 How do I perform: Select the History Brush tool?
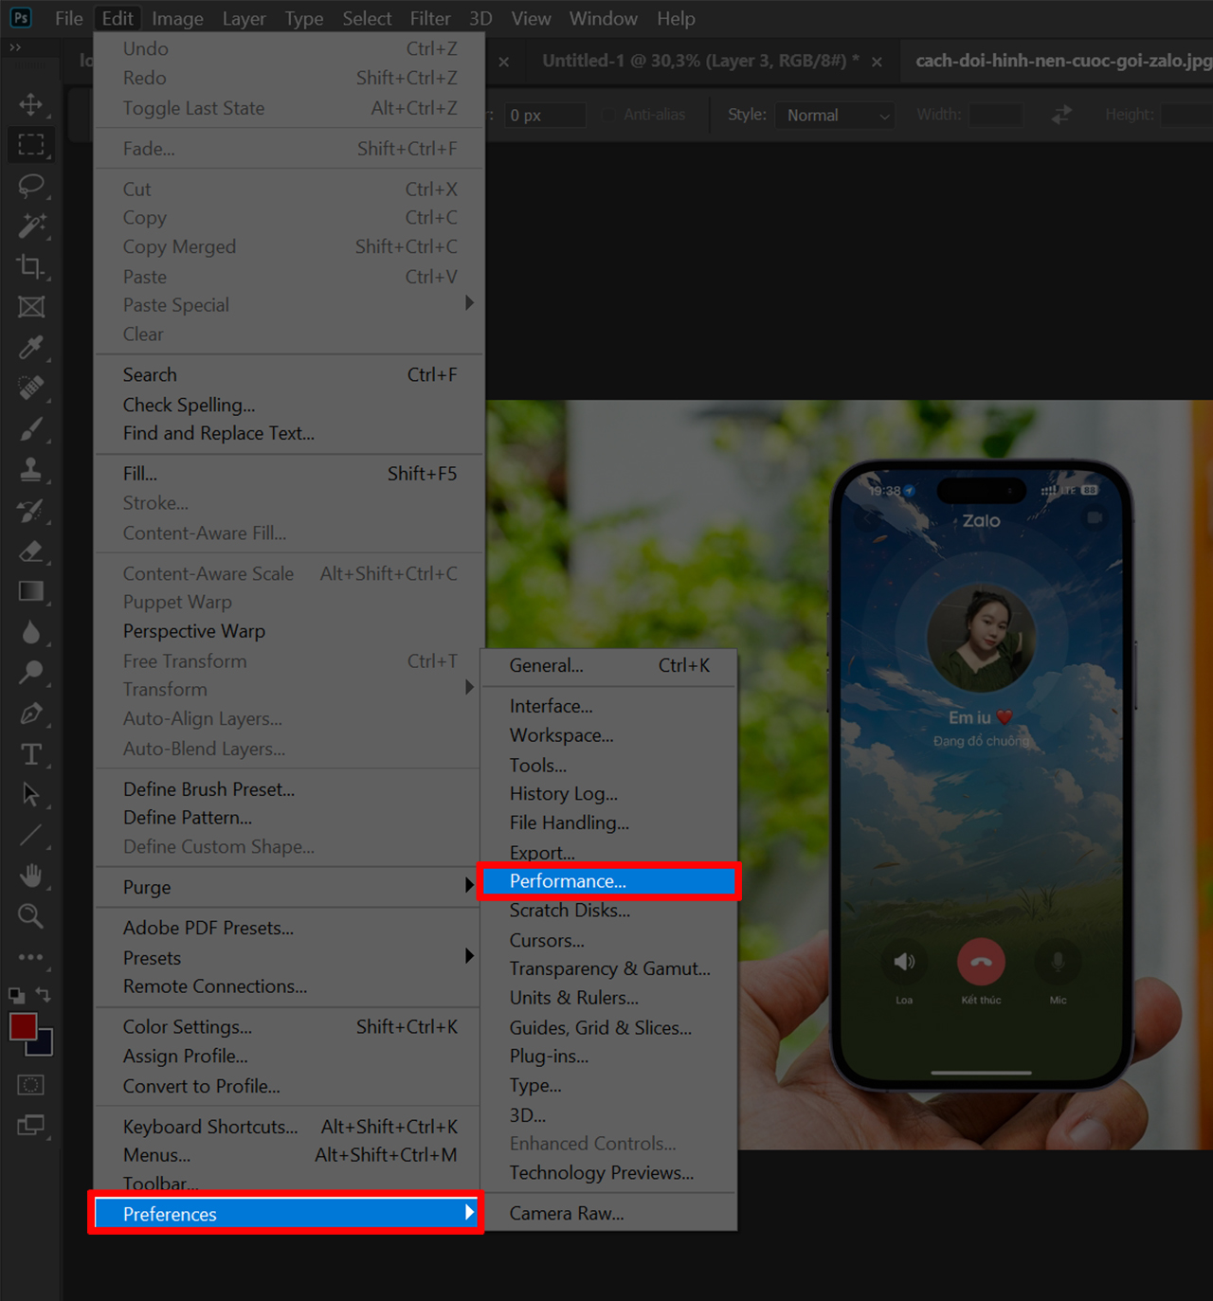[31, 511]
